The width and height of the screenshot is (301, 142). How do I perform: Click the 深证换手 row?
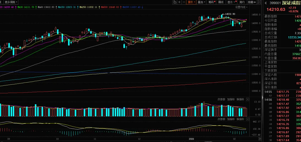[x=282, y=50]
